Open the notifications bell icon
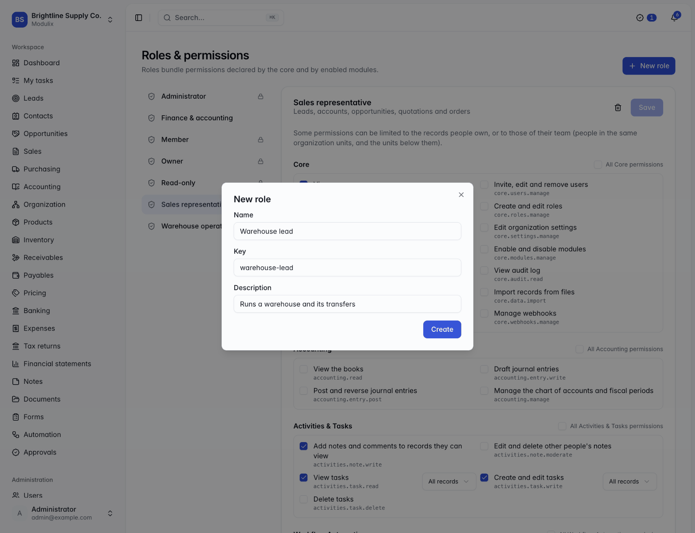The height and width of the screenshot is (533, 695). (x=674, y=17)
